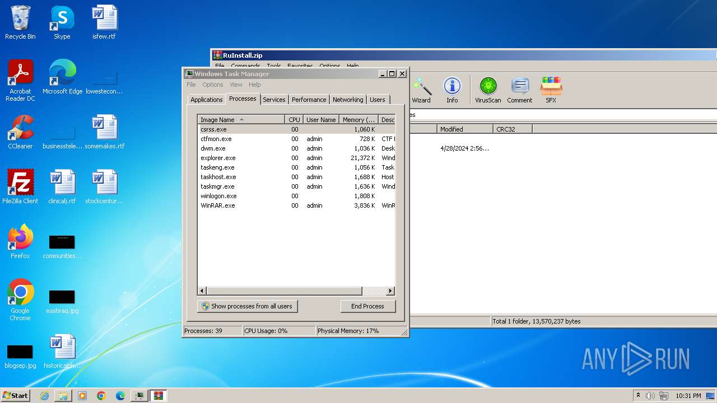
Task: Click process list scrollbar left arrow
Action: tap(202, 291)
